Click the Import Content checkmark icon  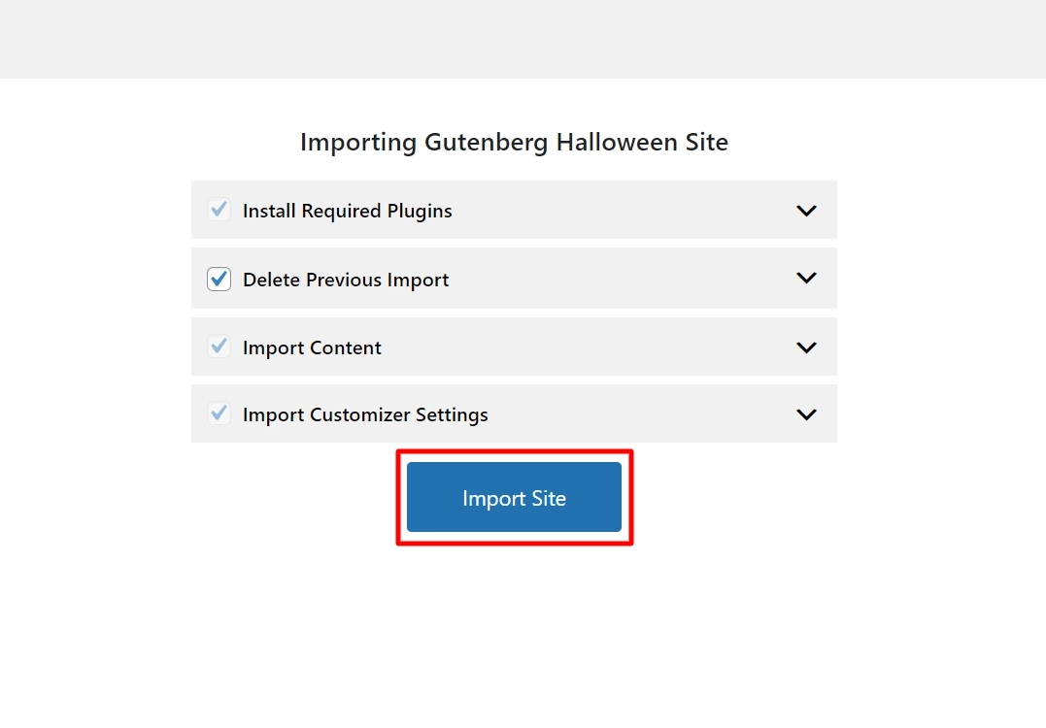[219, 347]
